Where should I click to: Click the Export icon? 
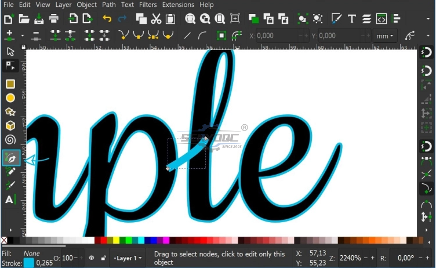88,19
